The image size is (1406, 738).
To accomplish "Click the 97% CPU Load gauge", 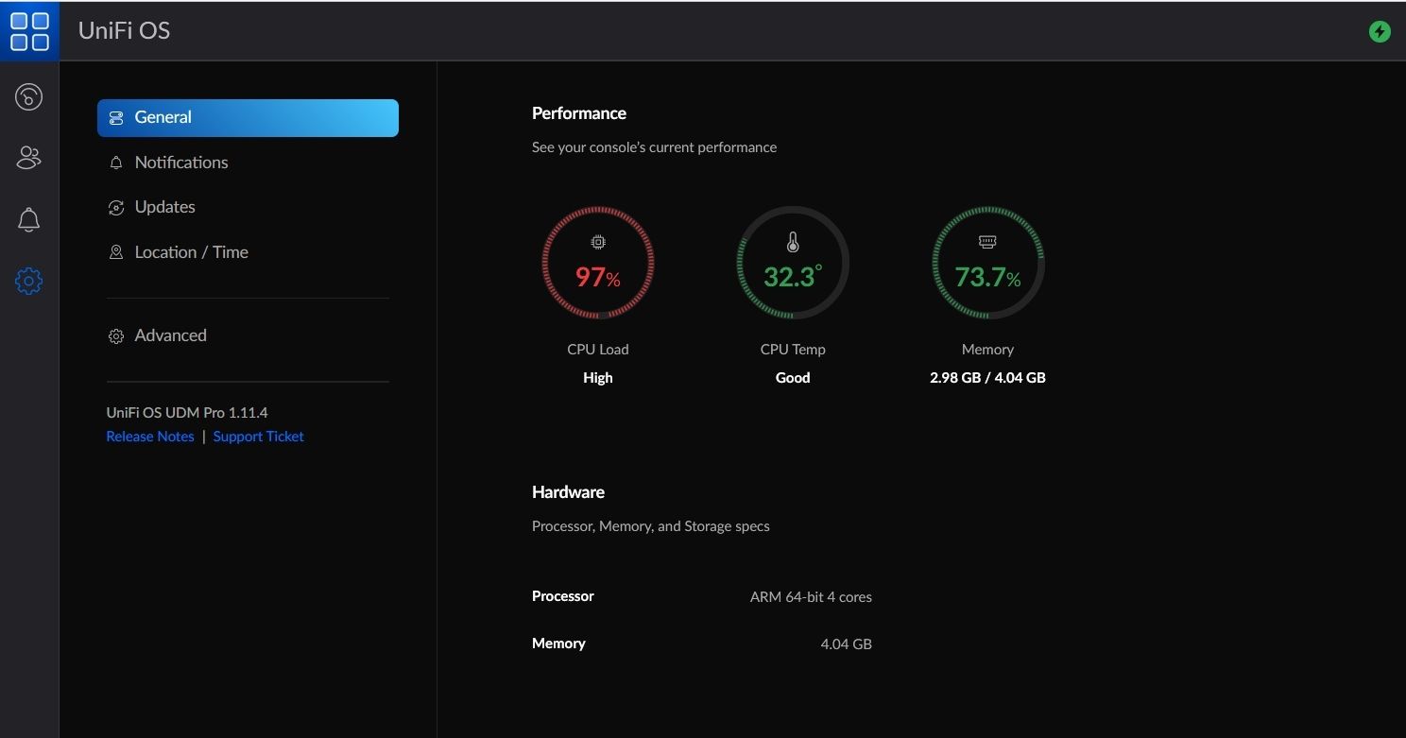I will point(598,263).
